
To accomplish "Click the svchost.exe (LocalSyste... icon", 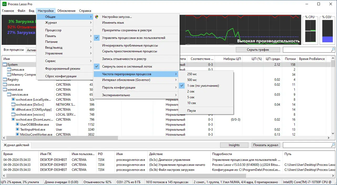I will point(13,100).
